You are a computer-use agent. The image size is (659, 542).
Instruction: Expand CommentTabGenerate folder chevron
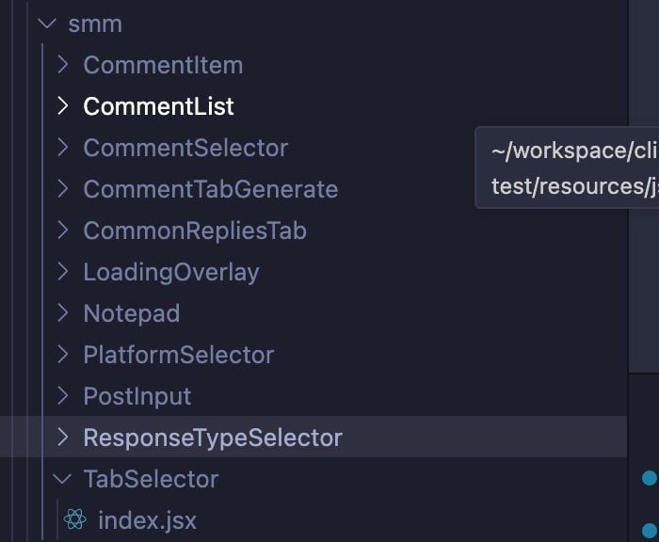(x=62, y=189)
